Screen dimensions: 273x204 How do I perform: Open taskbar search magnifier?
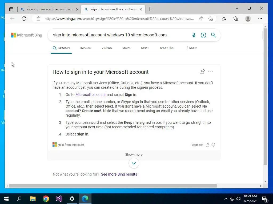tap(19, 199)
